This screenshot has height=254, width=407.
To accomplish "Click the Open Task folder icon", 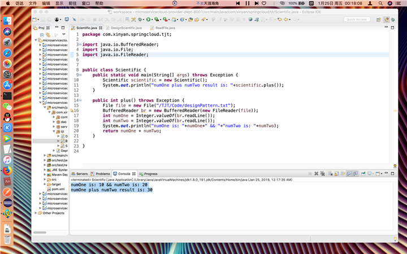I will [x=197, y=19].
